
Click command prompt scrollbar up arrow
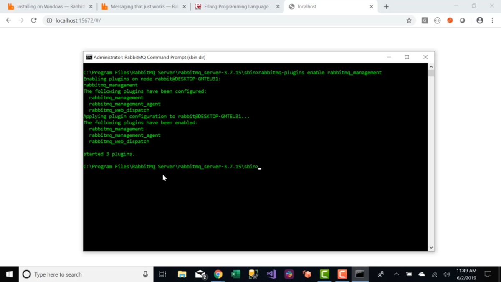coord(431,67)
